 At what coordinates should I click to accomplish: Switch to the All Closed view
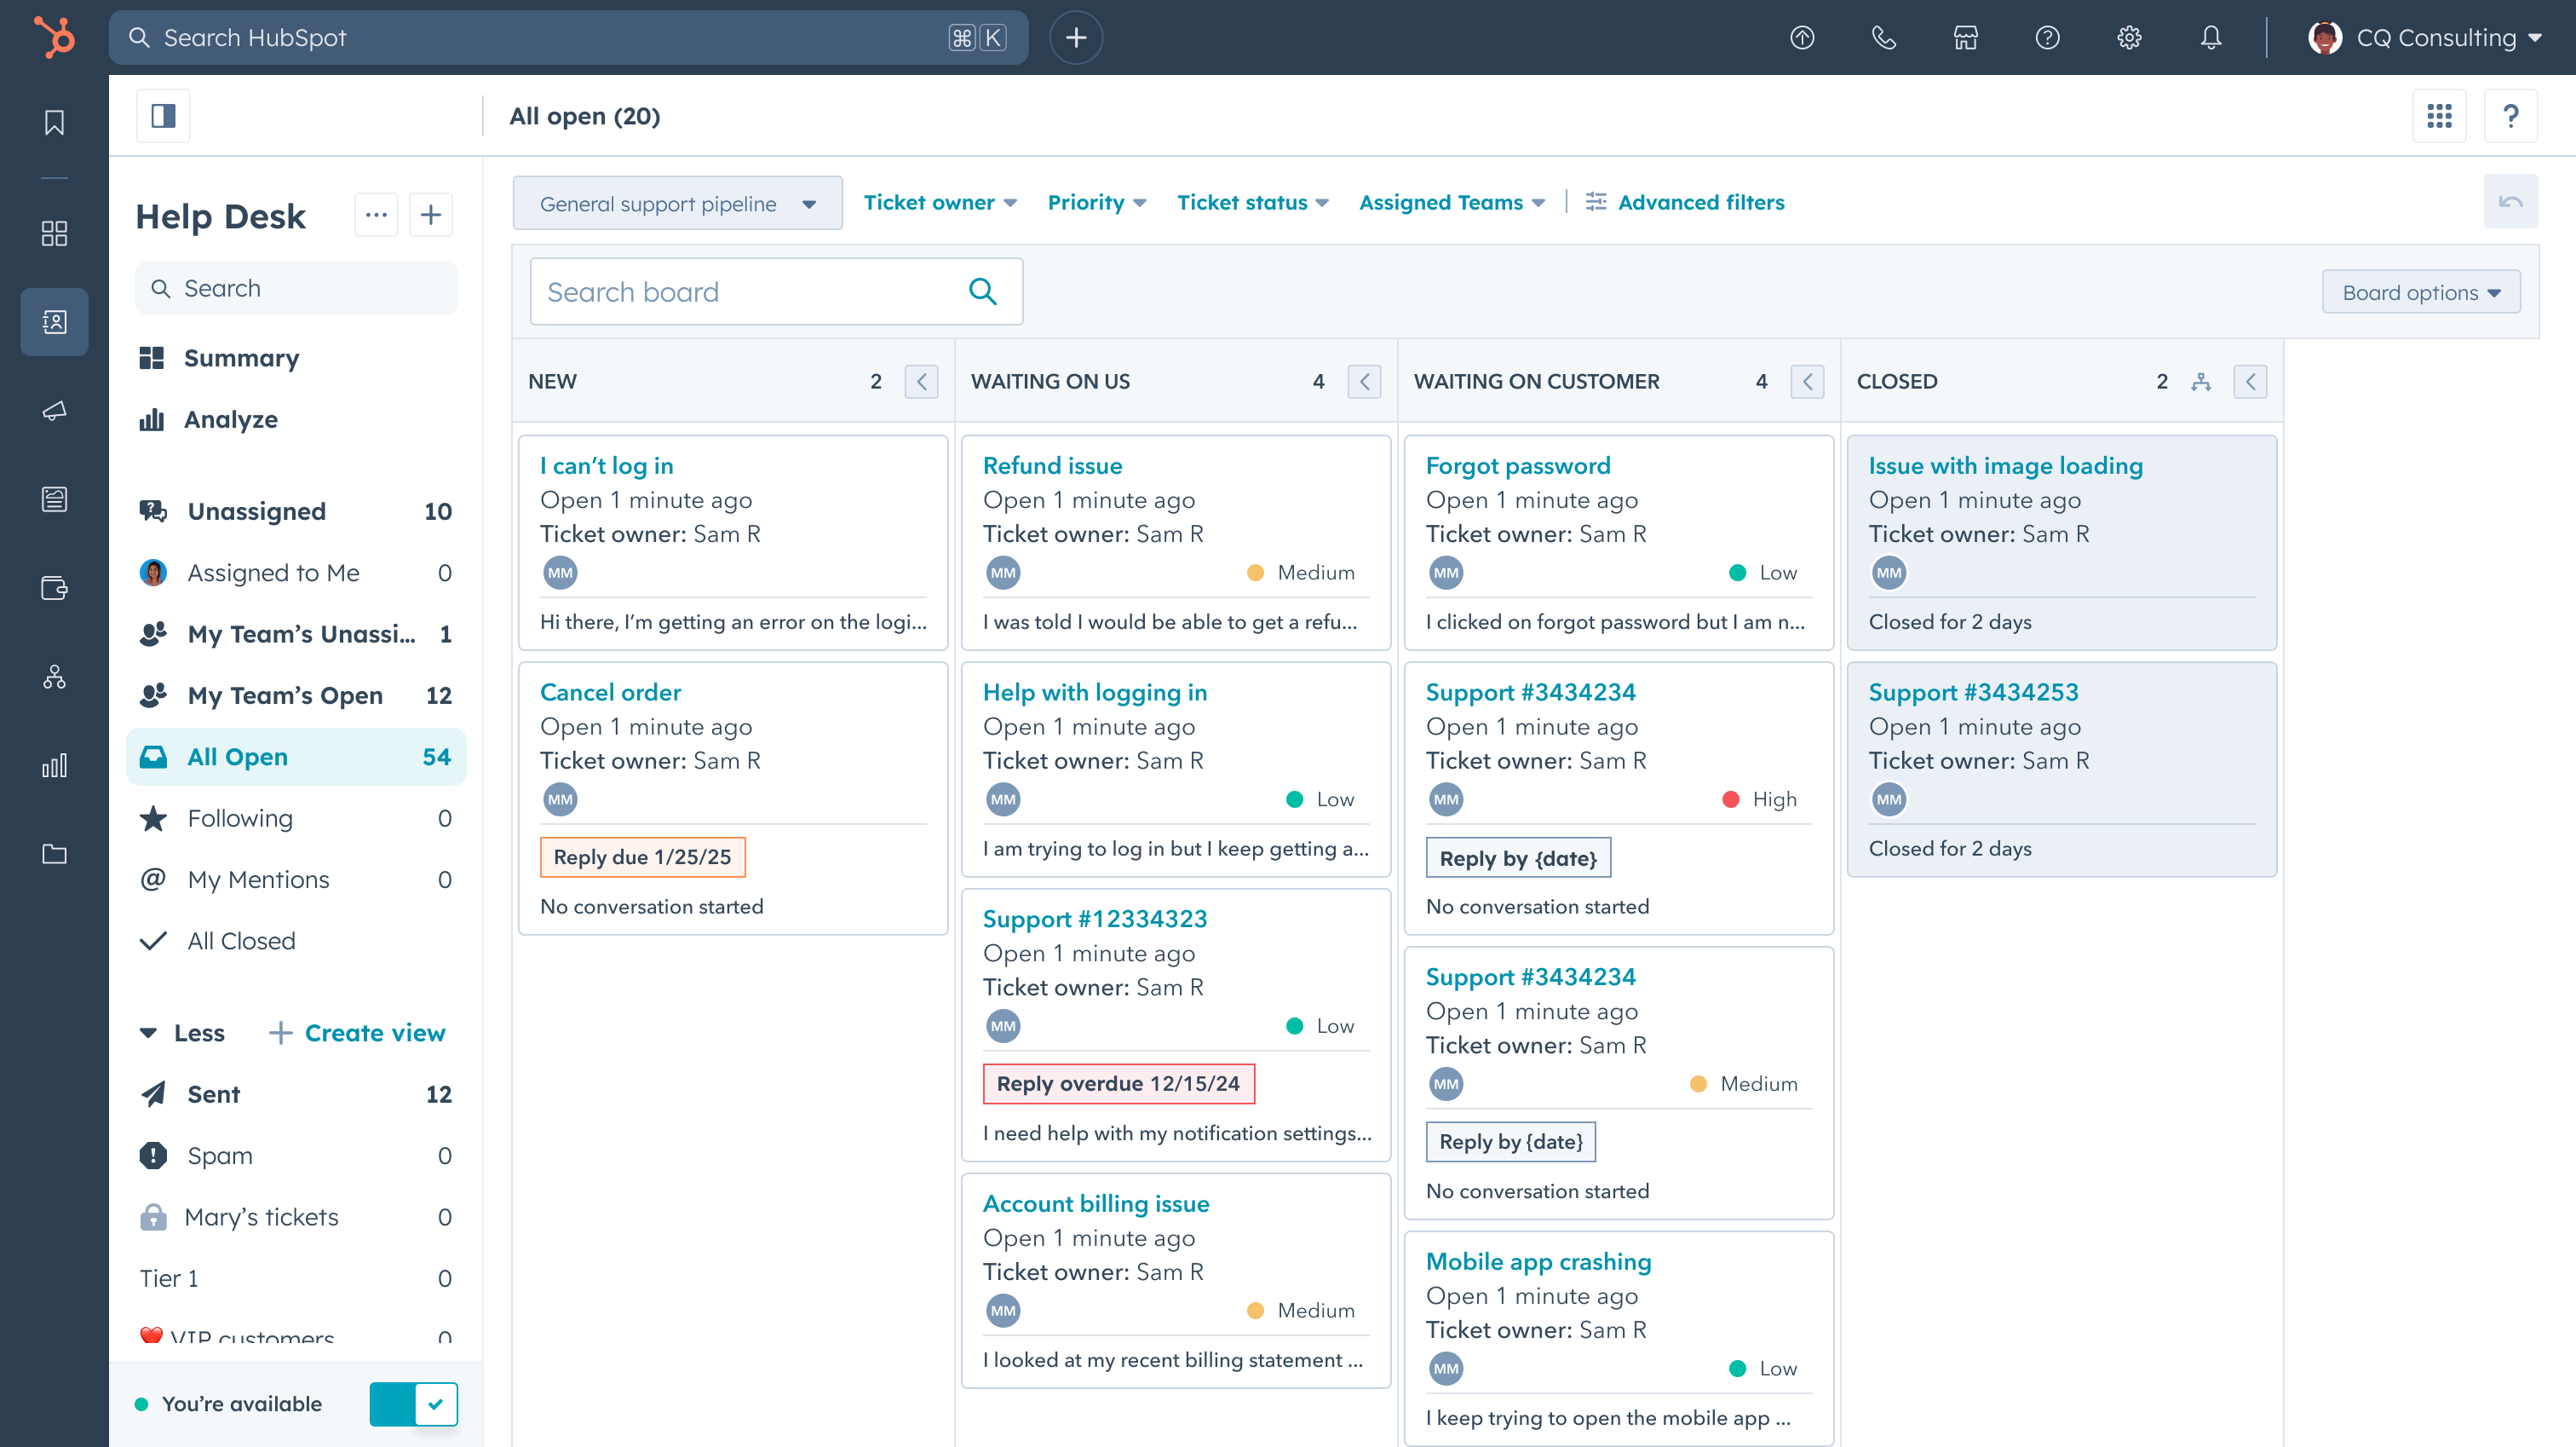click(x=240, y=940)
